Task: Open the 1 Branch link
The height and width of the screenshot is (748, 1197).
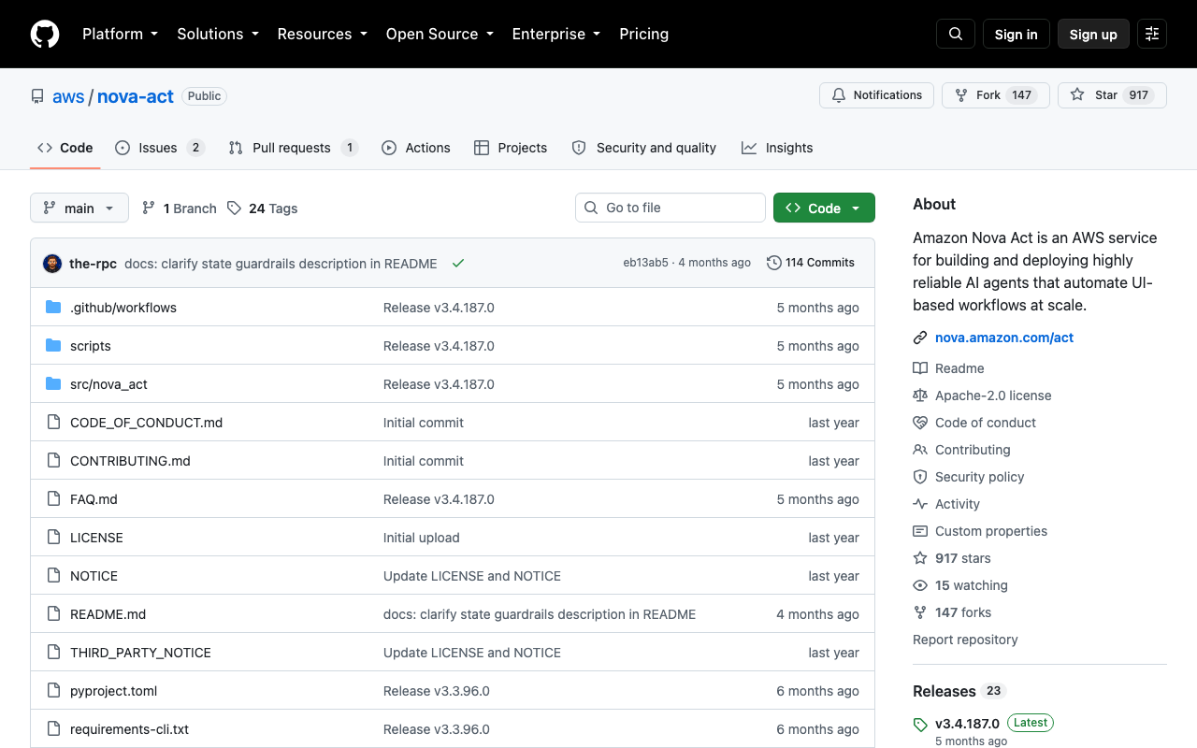Action: coord(179,209)
